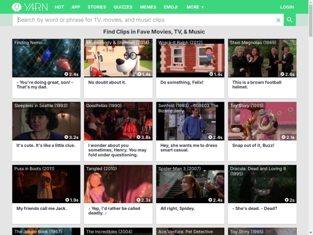Open the HOT menu item
Viewport: 313px width, 235px height.
coord(59,7)
